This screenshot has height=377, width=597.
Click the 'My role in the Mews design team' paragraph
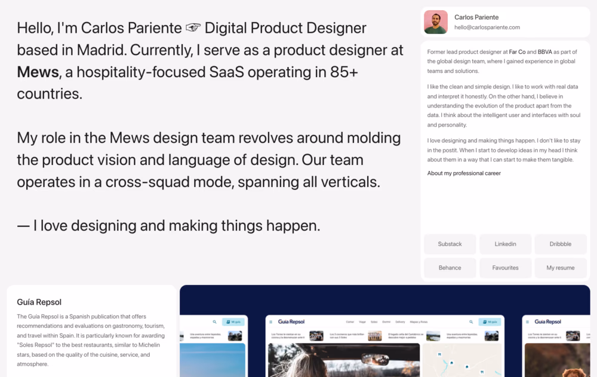(208, 160)
